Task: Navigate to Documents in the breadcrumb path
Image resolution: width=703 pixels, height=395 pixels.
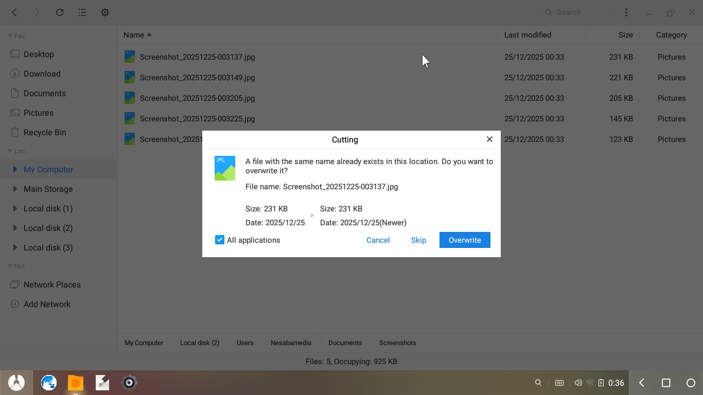Action: (345, 343)
